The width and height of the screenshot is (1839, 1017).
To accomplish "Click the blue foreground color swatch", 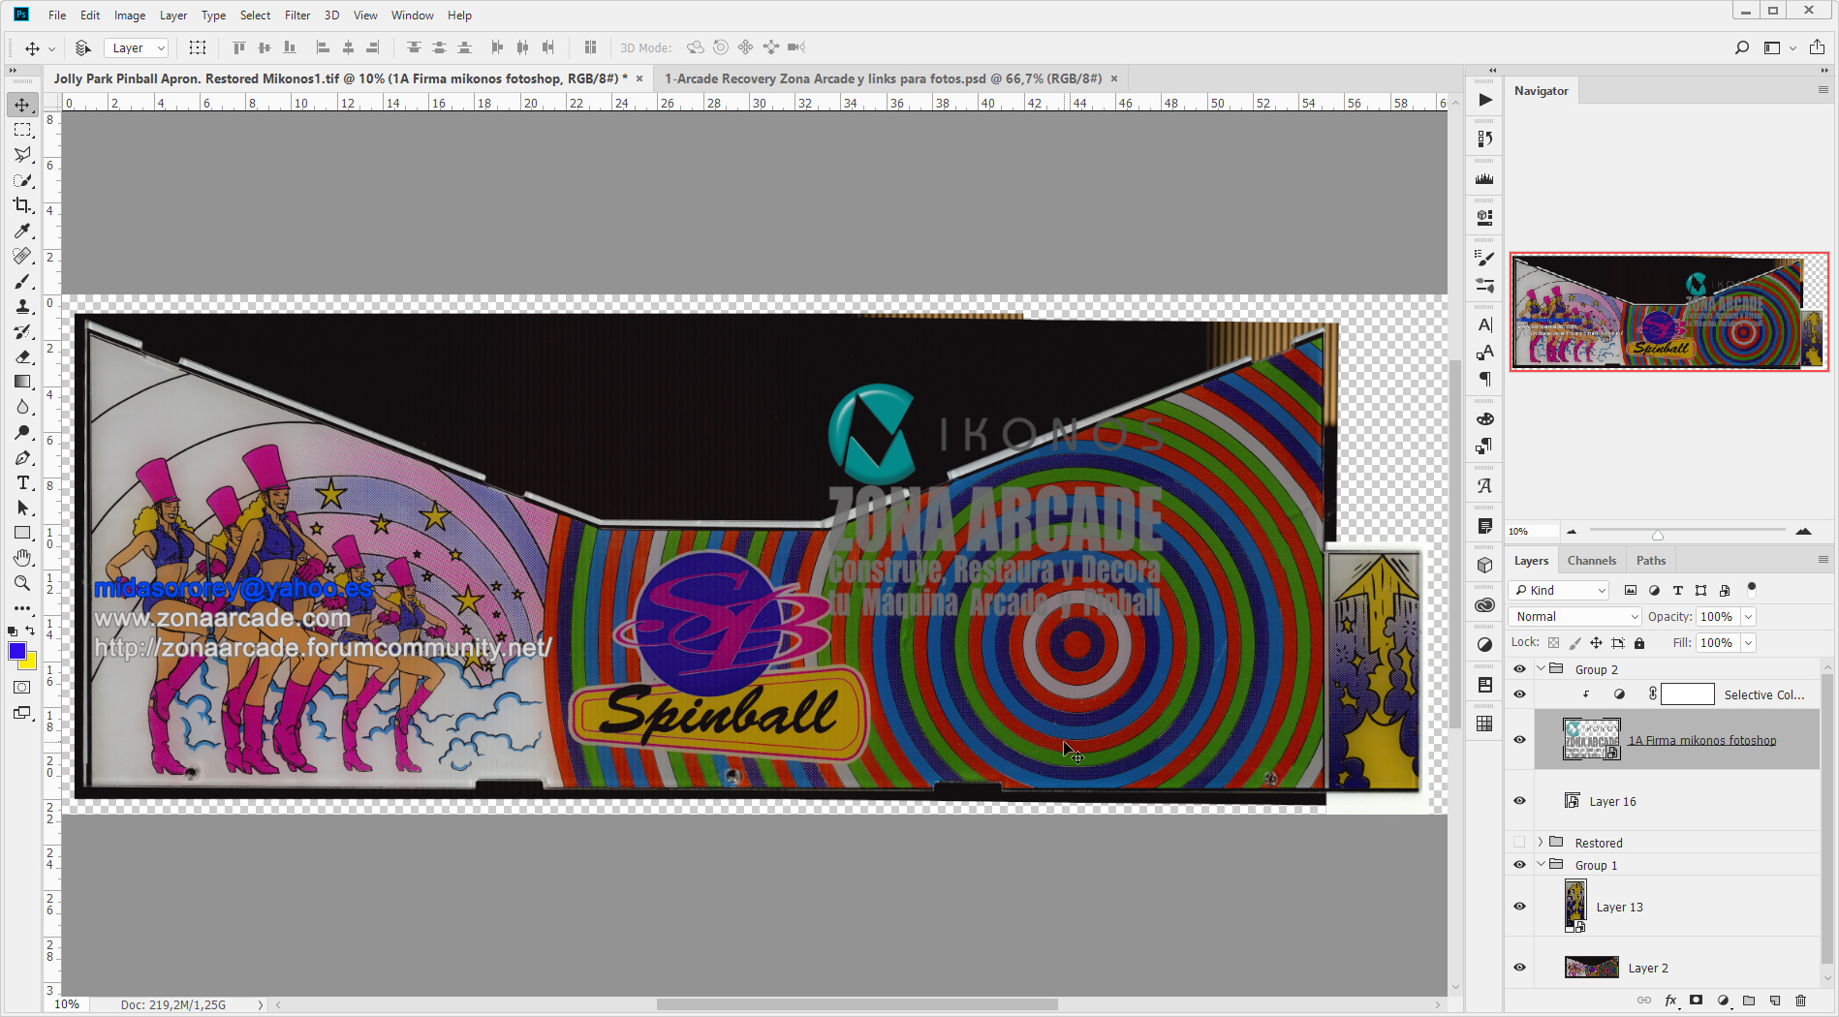I will click(x=19, y=652).
